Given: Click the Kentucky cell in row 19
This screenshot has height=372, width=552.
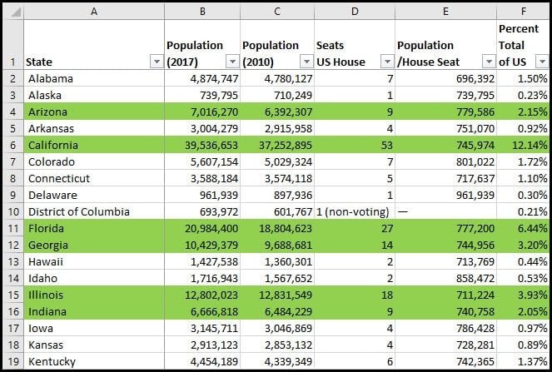Looking at the screenshot, I should click(x=94, y=361).
